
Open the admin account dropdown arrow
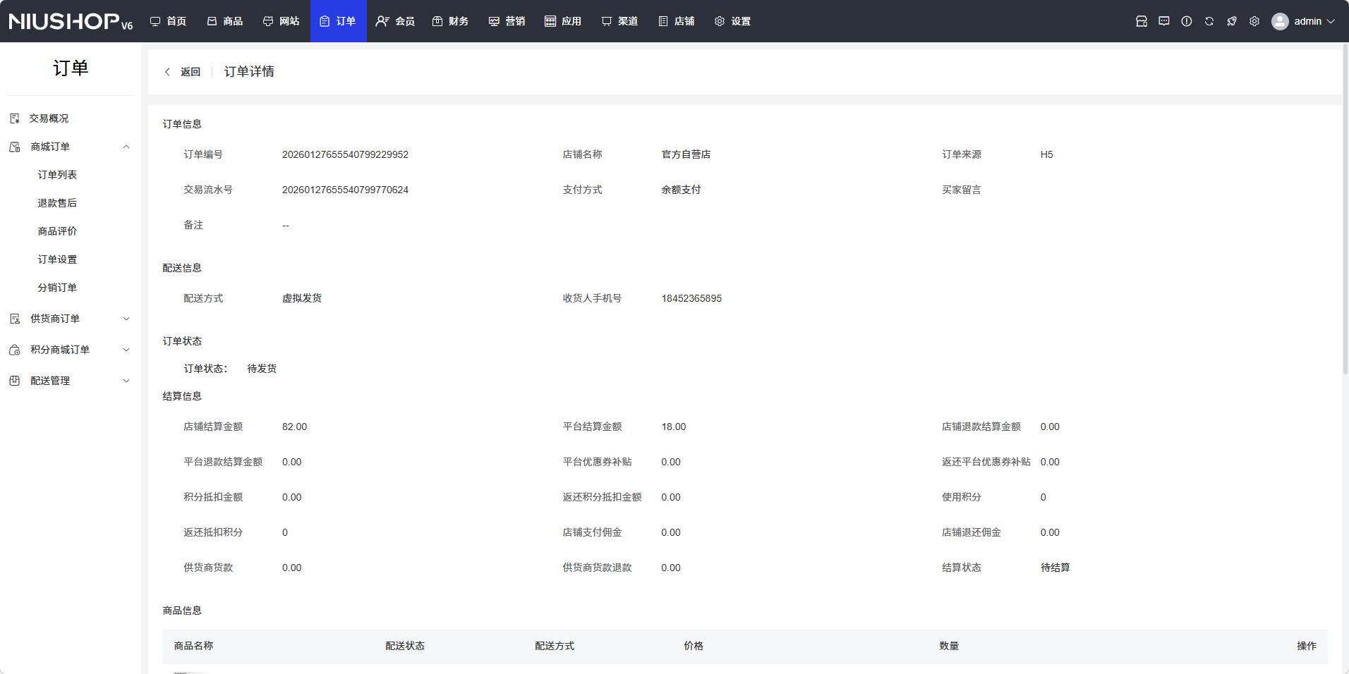[1331, 21]
